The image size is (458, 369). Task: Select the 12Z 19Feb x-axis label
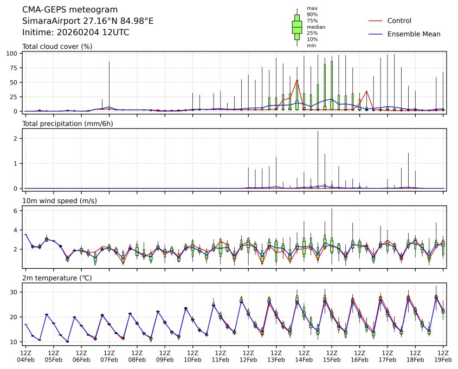tap(443, 355)
